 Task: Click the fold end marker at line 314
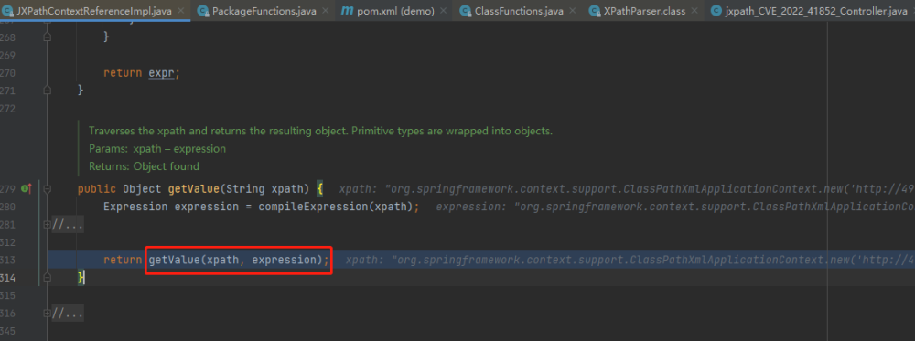48,278
